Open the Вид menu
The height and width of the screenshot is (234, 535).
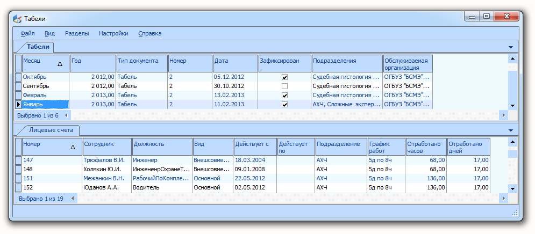point(50,33)
